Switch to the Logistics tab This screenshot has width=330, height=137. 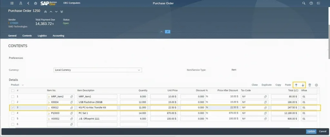[x=42, y=36]
